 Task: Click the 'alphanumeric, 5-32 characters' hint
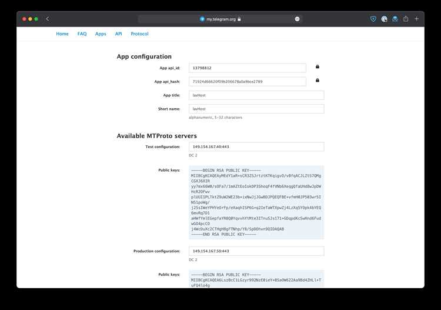215,118
